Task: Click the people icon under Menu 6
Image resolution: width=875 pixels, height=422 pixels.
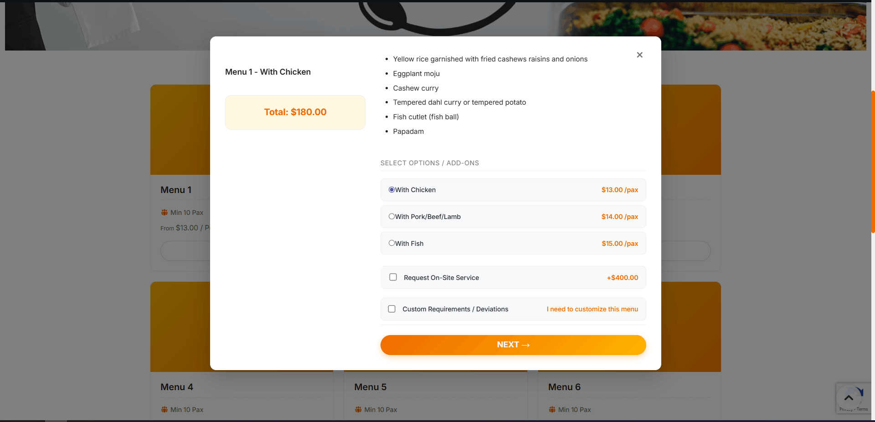Action: 552,410
